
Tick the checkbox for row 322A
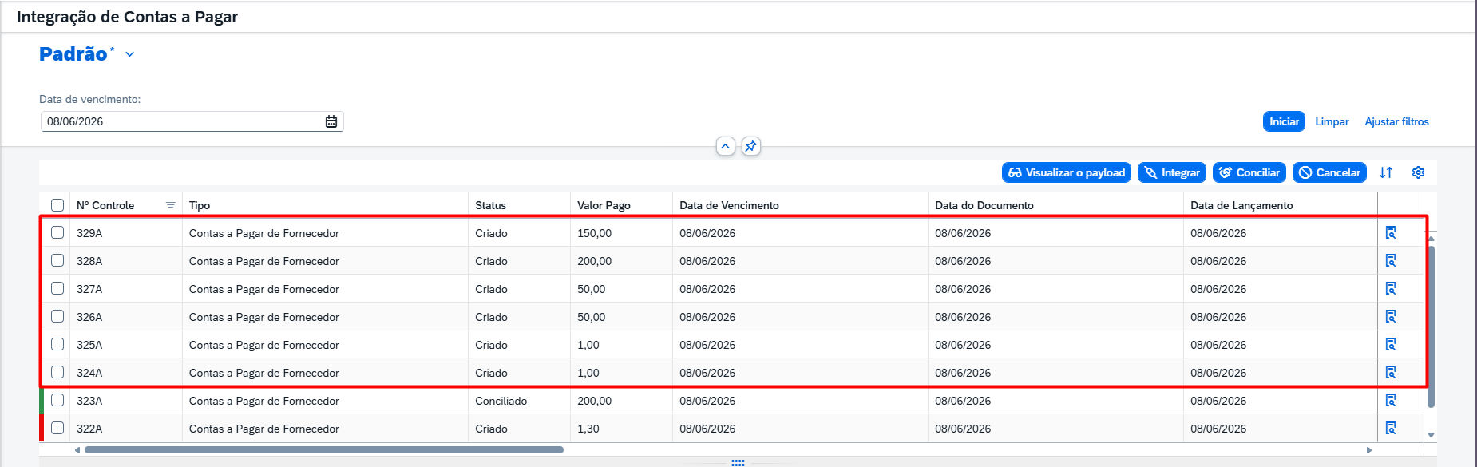click(x=57, y=428)
